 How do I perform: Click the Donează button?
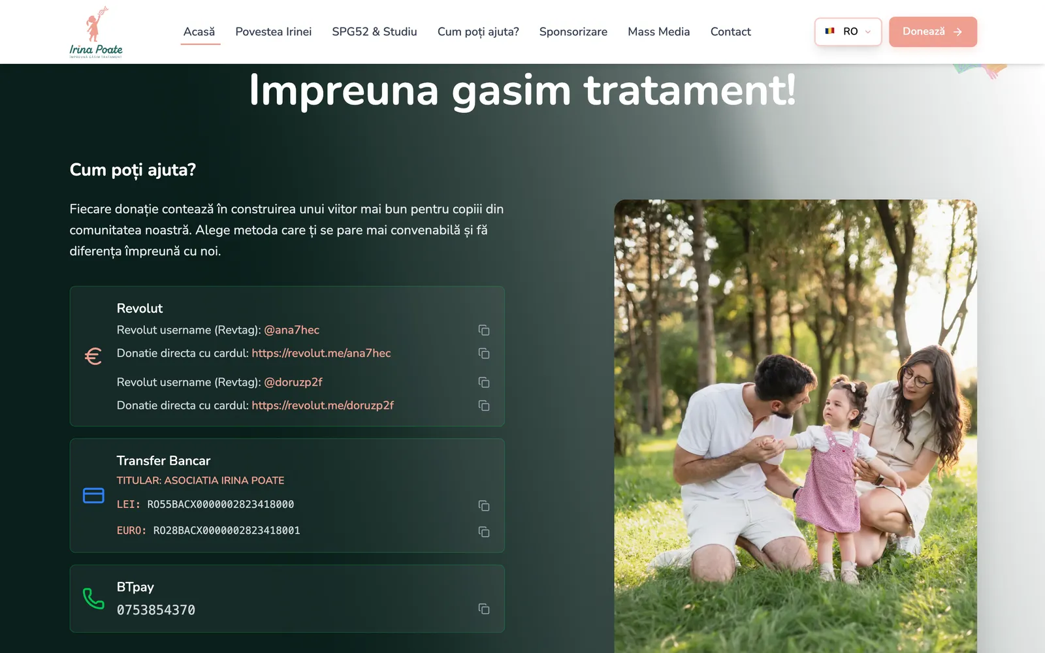[933, 31]
